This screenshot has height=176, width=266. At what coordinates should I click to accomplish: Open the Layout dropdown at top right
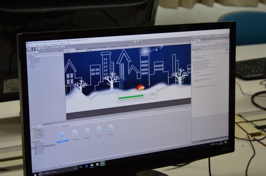tap(224, 35)
